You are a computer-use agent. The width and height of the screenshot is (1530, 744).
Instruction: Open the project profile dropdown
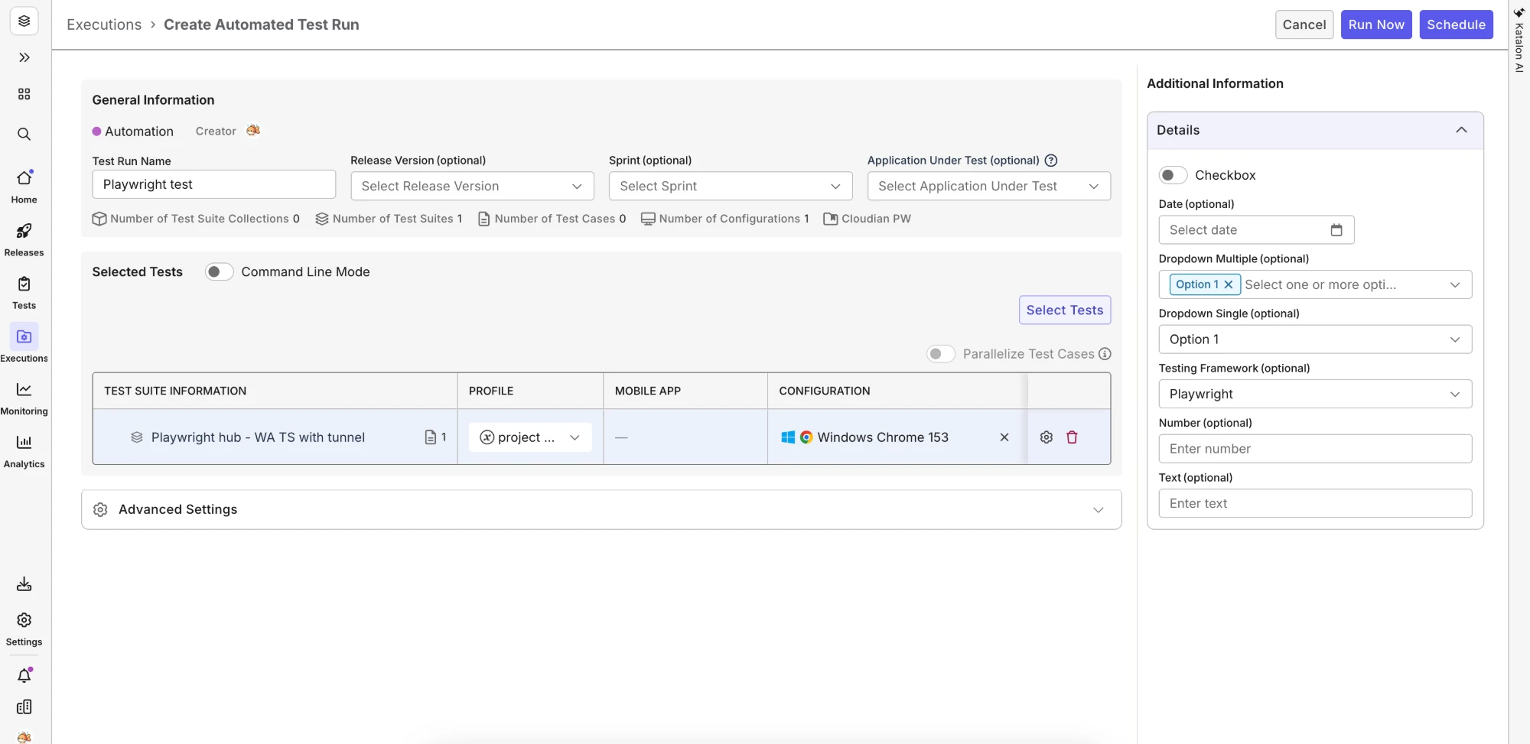click(530, 437)
